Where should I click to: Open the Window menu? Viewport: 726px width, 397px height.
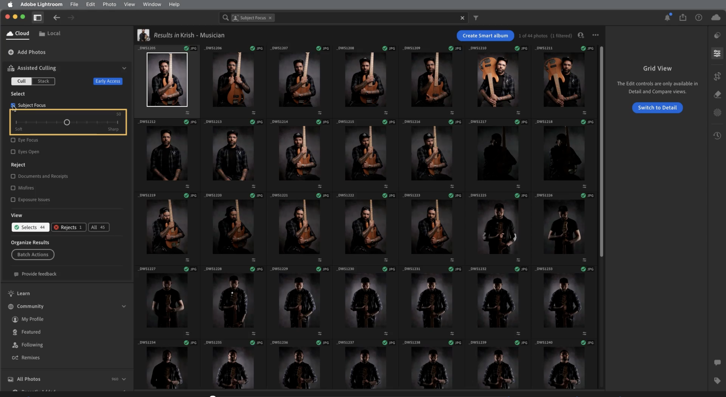point(152,4)
